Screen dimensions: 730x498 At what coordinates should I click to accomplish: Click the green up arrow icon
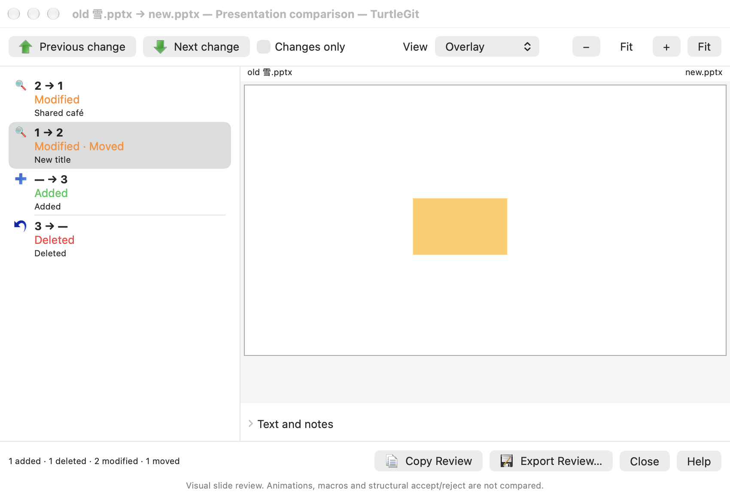pos(26,47)
